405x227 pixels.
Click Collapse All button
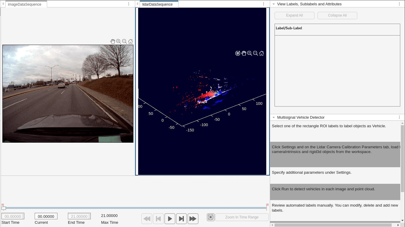(x=337, y=15)
